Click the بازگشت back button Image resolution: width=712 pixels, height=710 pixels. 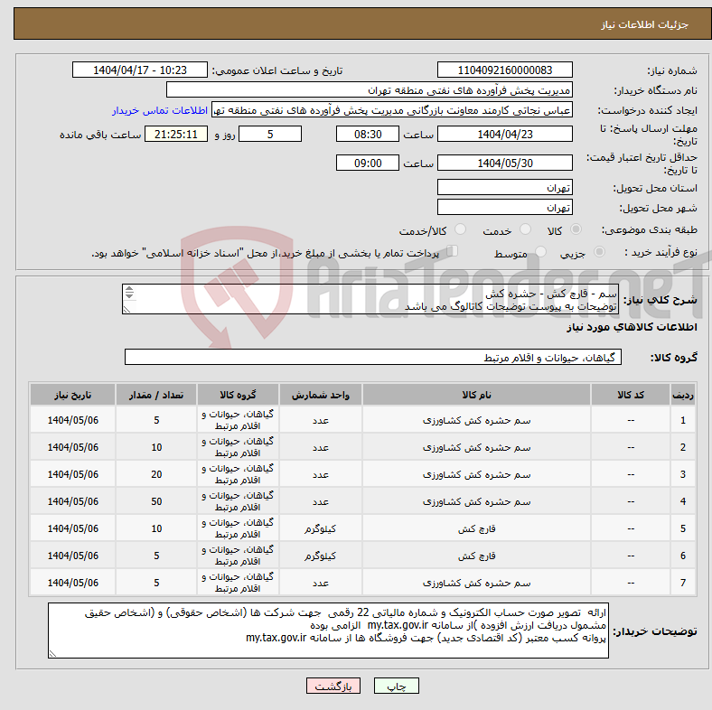333,686
